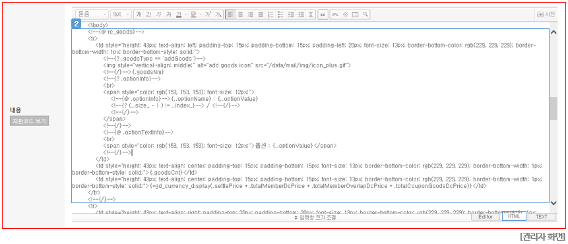Click the scrollbar up arrow
The width and height of the screenshot is (568, 244).
[553, 32]
